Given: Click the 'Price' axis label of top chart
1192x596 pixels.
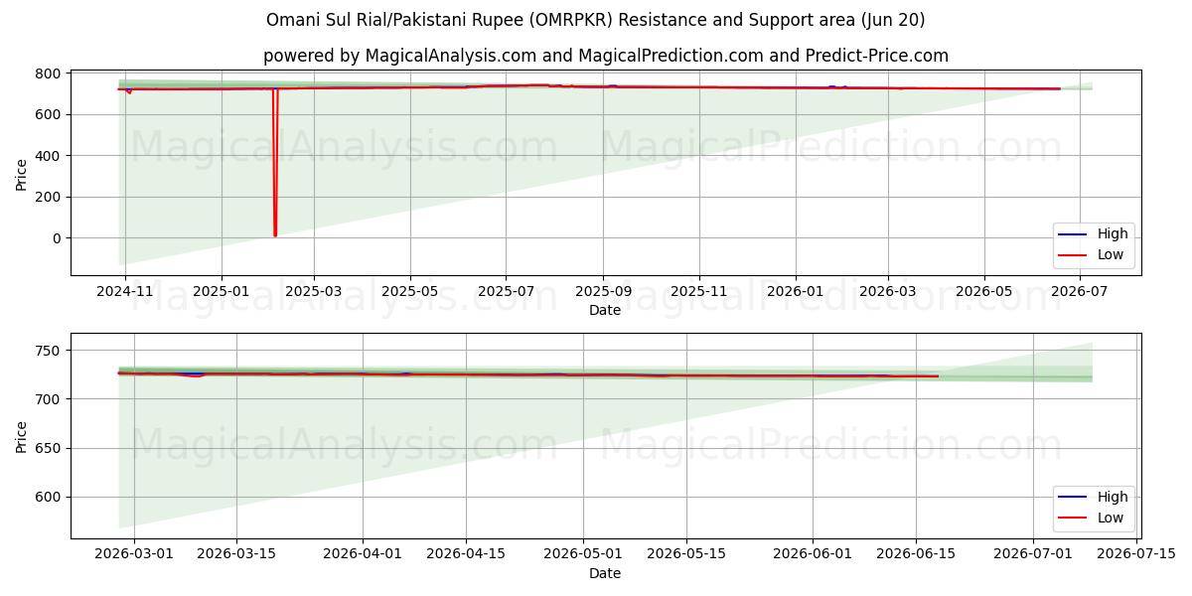Looking at the screenshot, I should (22, 173).
